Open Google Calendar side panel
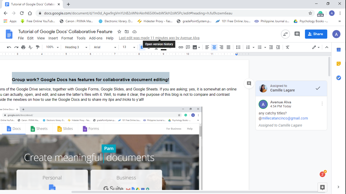 click(339, 50)
